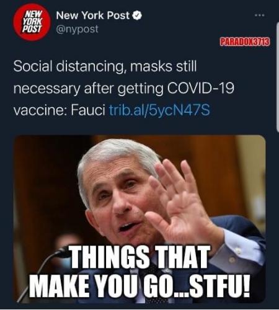The width and height of the screenshot is (279, 310).
Task: Click the scrollbar on the right edge
Action: (278, 76)
